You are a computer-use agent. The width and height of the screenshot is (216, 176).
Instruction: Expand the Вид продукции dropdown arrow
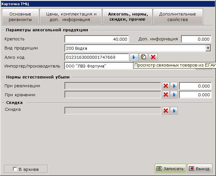208,48
